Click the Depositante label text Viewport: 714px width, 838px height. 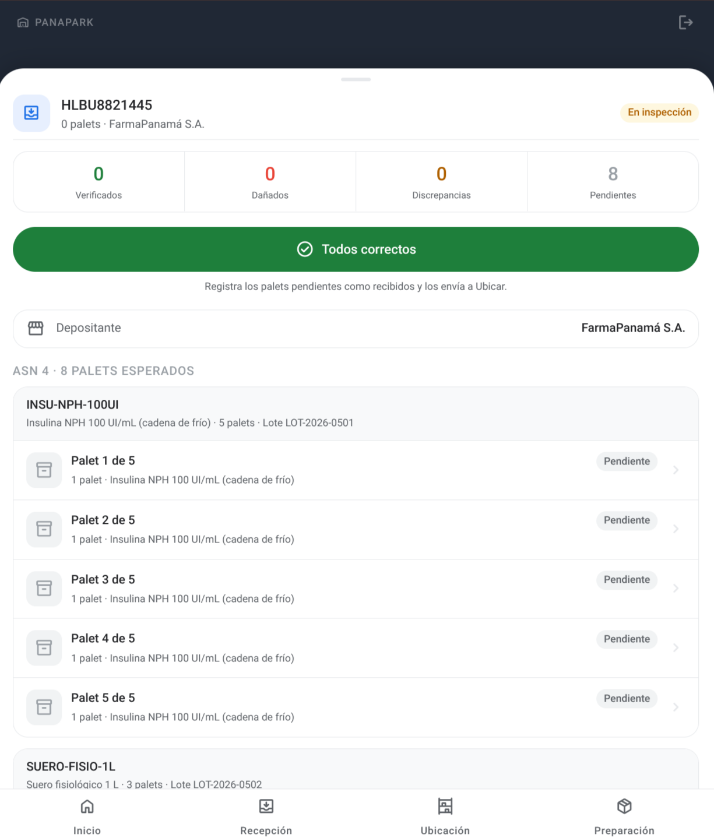click(x=89, y=328)
